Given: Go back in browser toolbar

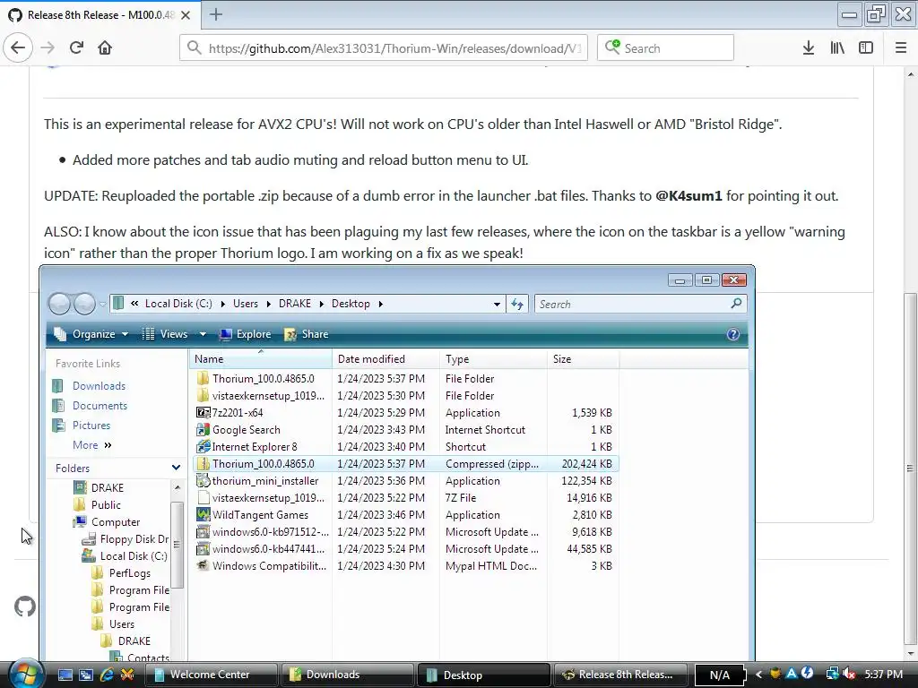Looking at the screenshot, I should [x=18, y=48].
